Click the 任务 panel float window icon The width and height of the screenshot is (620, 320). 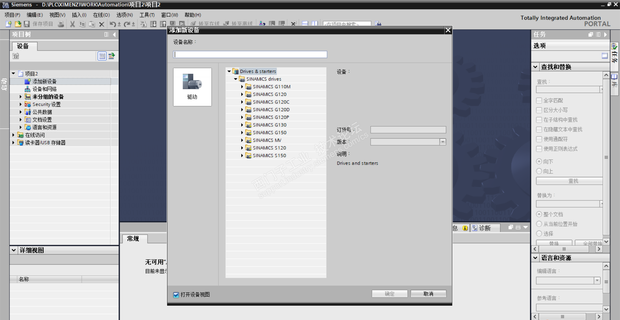pos(591,34)
